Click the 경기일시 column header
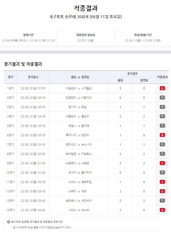 (33, 77)
